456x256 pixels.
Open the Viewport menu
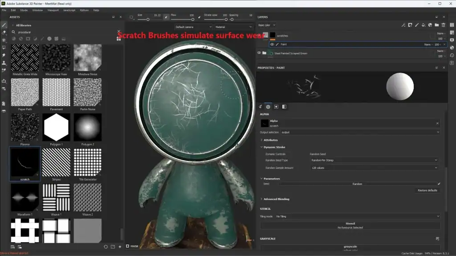coord(53,10)
